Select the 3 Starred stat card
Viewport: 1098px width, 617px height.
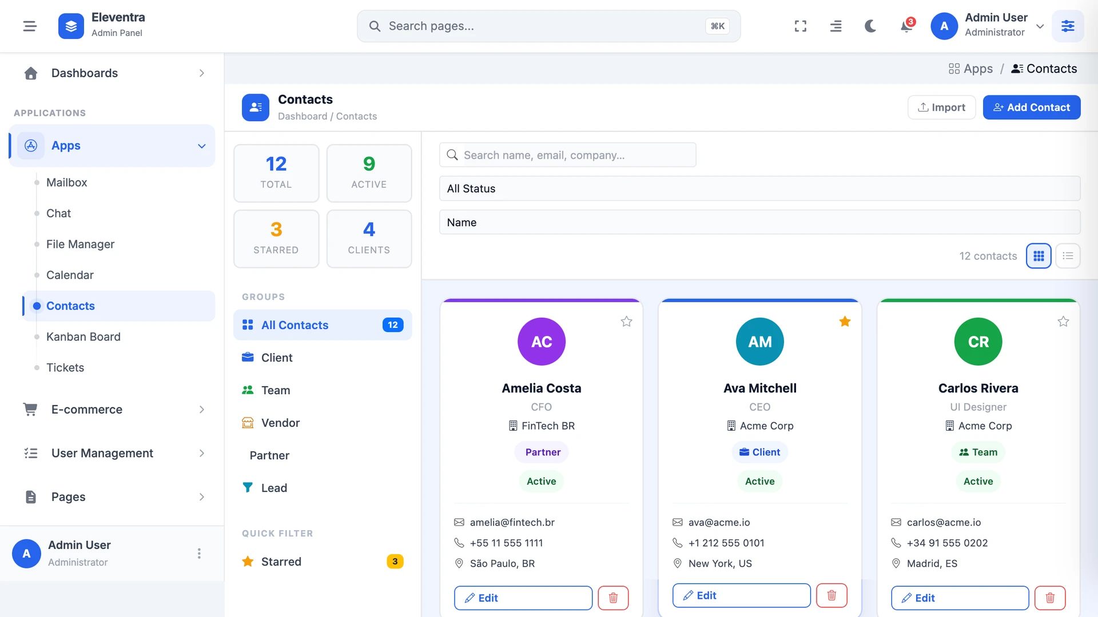tap(276, 239)
